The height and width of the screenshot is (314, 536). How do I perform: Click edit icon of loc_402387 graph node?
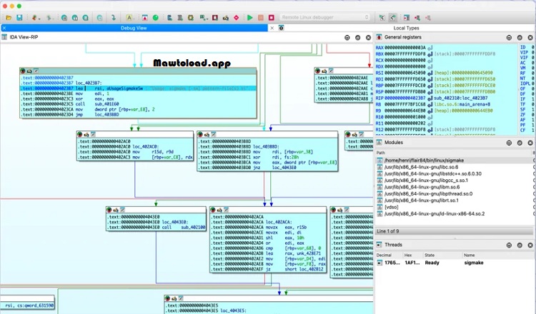[29, 71]
